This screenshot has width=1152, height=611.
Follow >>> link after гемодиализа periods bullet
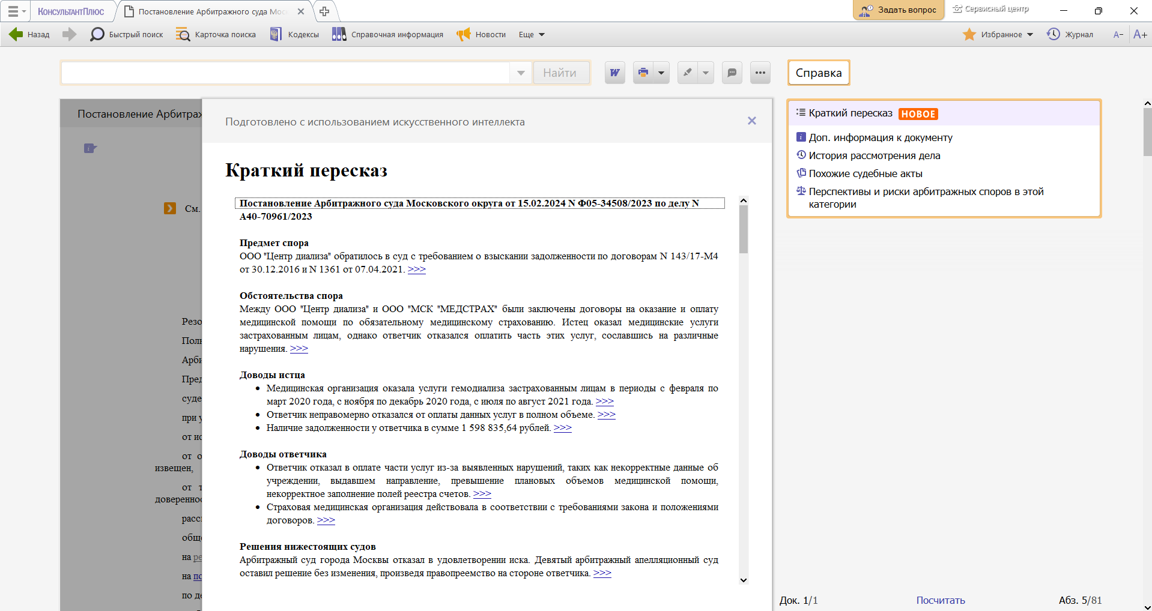point(605,402)
